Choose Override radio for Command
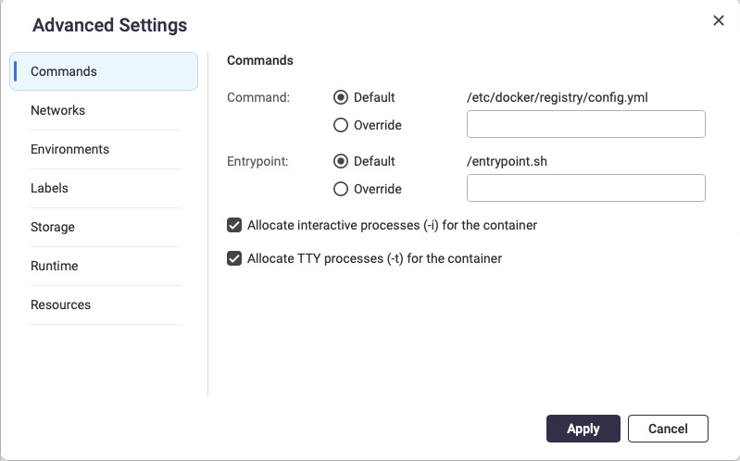The image size is (740, 461). pyautogui.click(x=341, y=125)
